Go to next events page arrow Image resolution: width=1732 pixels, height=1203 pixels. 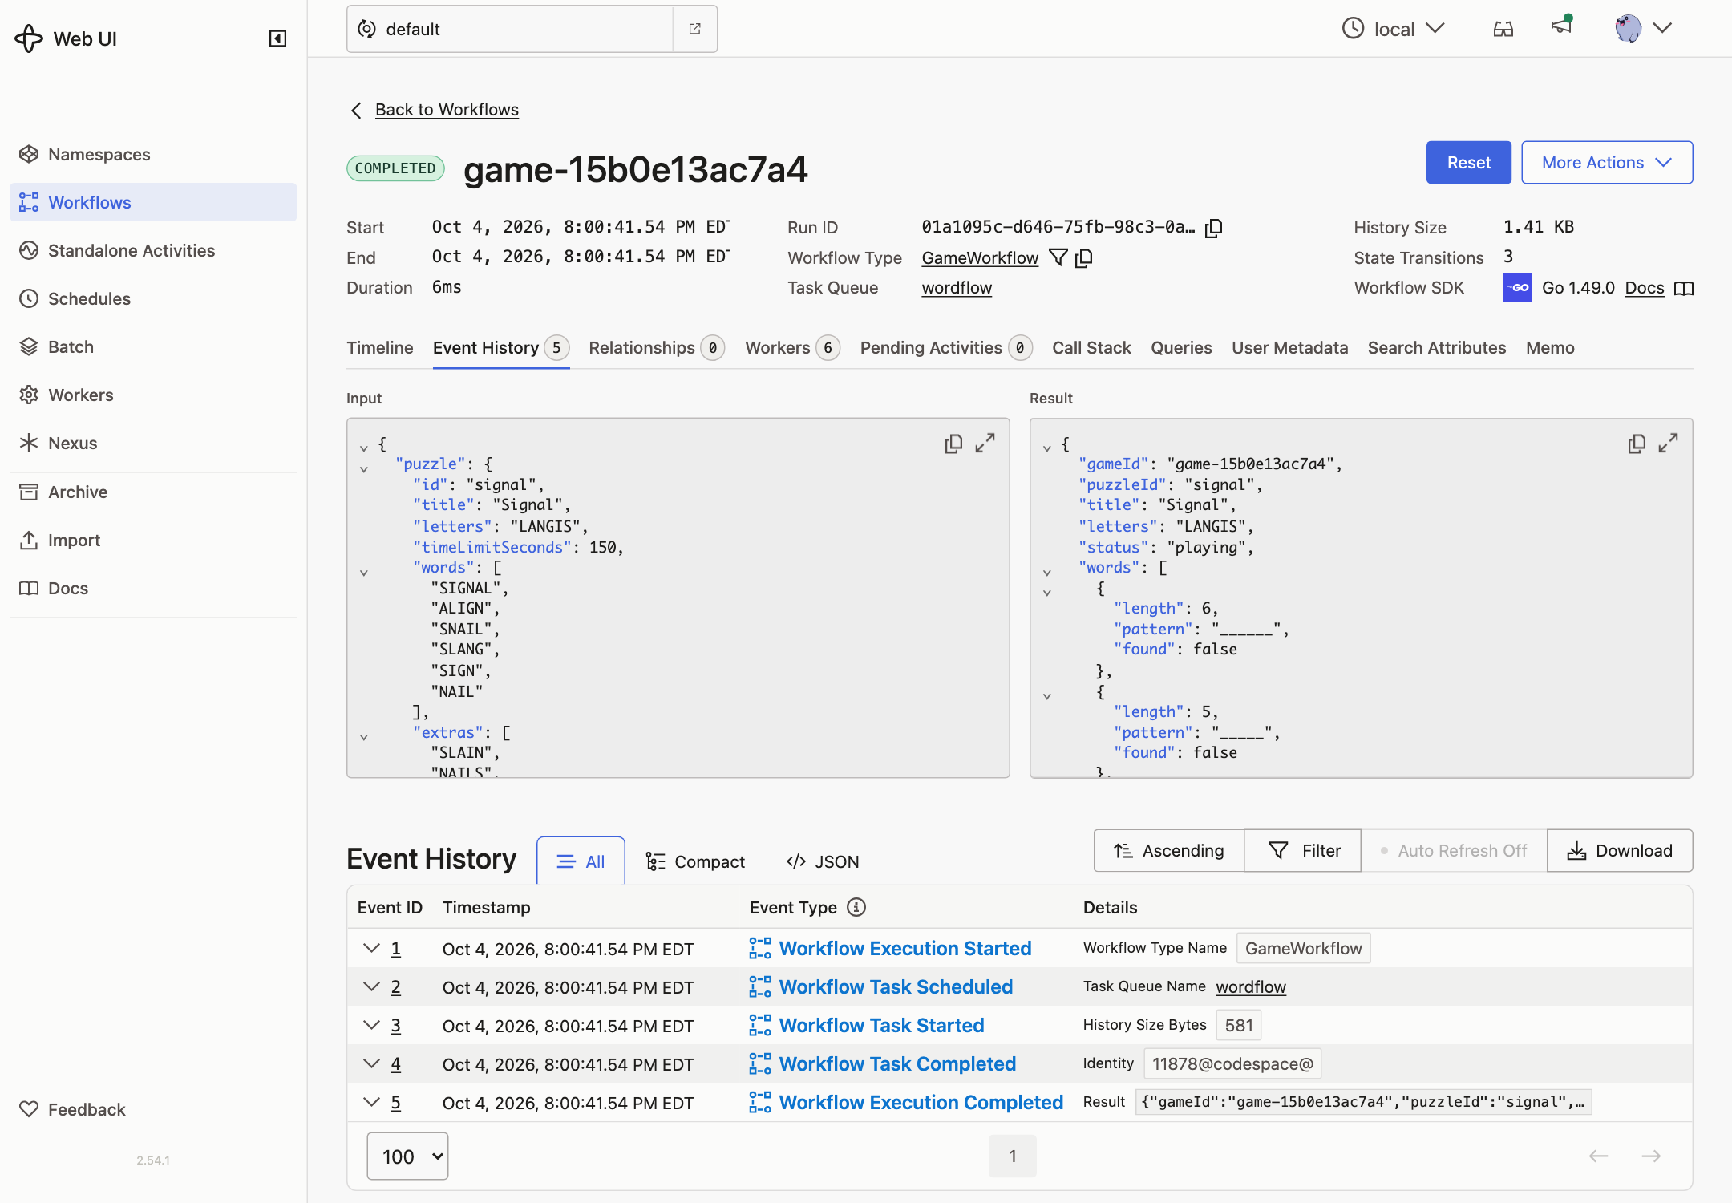click(x=1651, y=1156)
